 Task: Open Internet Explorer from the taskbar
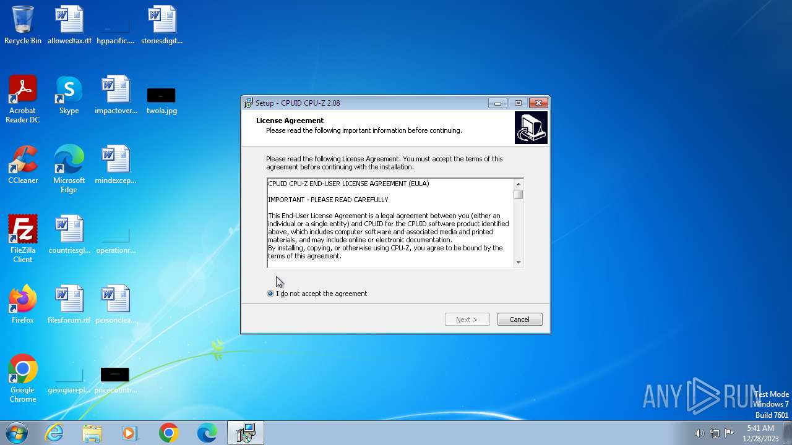coord(54,433)
